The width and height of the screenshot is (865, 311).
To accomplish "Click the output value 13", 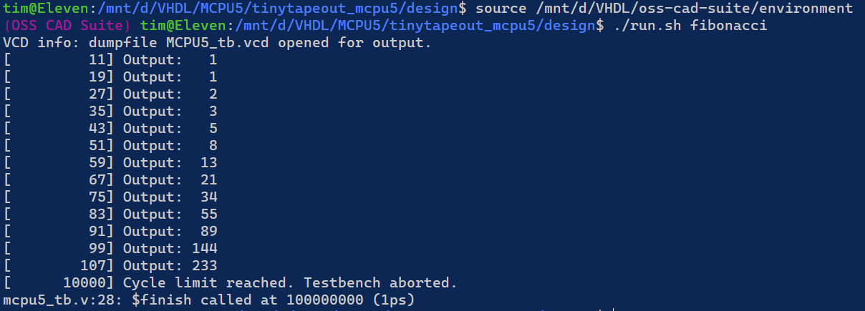I will pyautogui.click(x=208, y=163).
